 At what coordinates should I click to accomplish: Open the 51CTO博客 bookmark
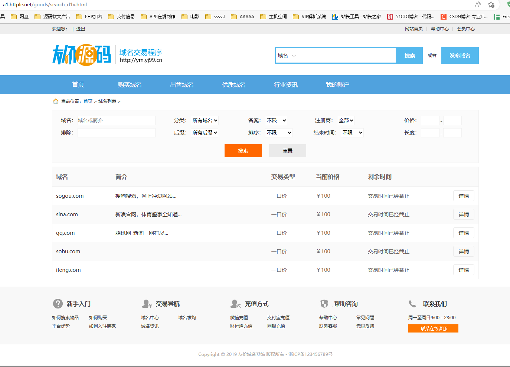[x=411, y=17]
